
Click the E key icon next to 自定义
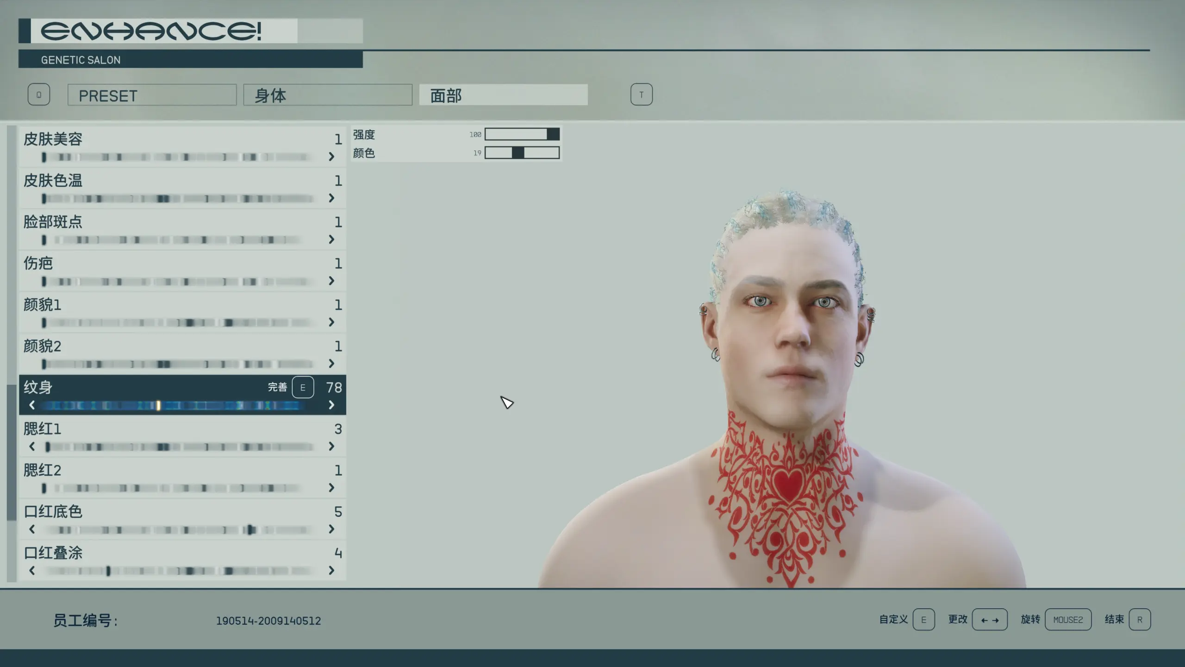(x=923, y=620)
